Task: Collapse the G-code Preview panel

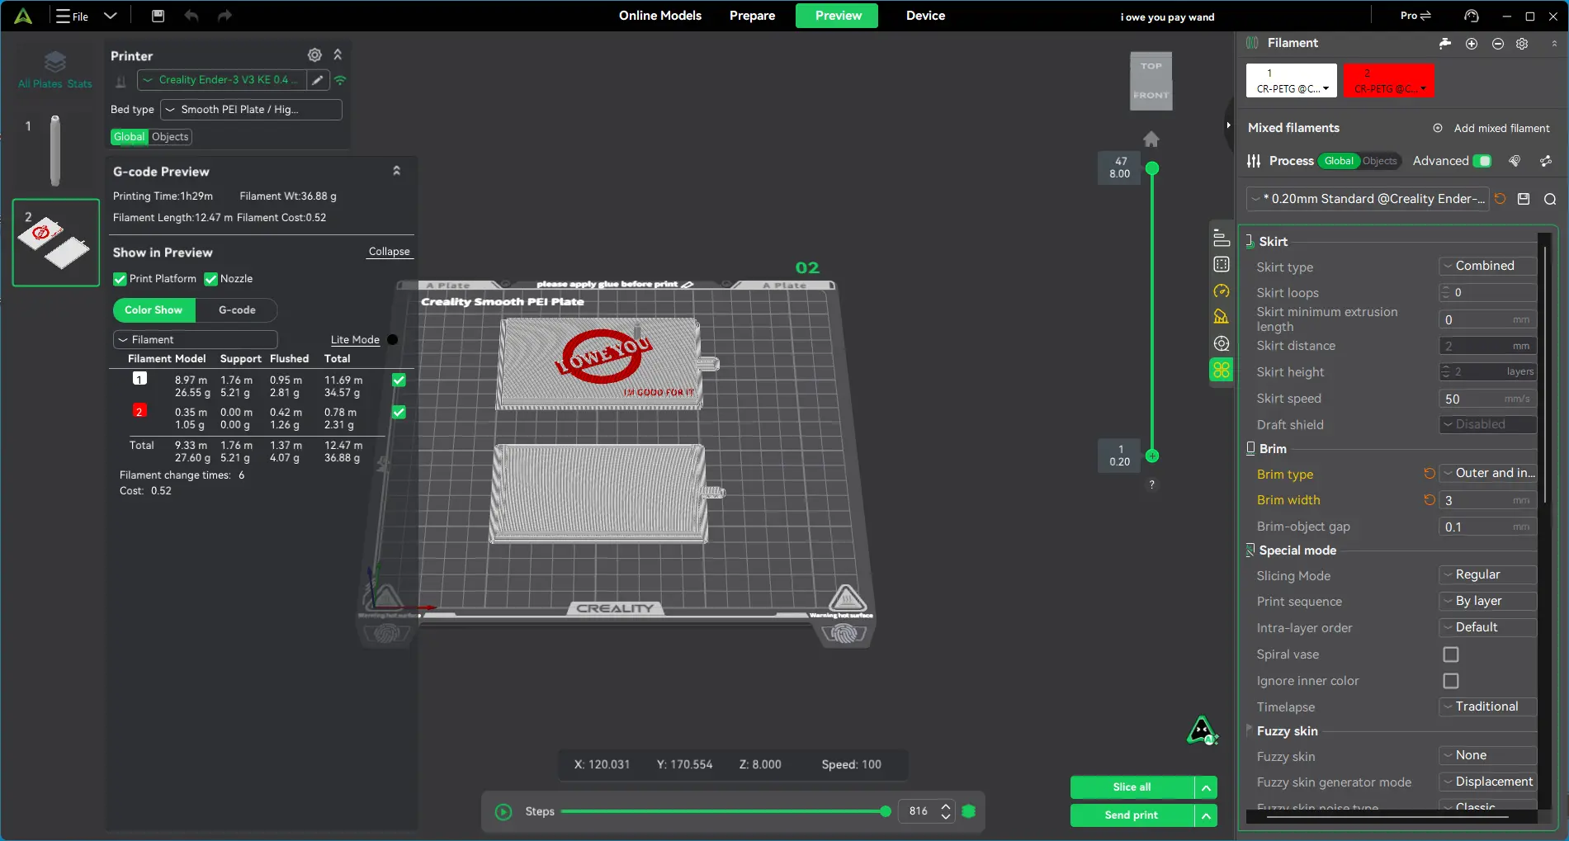Action: (x=396, y=171)
